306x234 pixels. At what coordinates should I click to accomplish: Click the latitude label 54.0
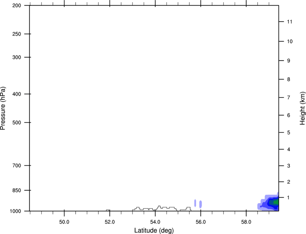tap(155, 222)
